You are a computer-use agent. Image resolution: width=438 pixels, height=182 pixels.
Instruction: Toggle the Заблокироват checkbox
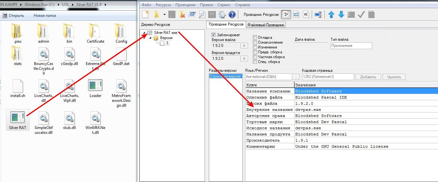tap(214, 35)
